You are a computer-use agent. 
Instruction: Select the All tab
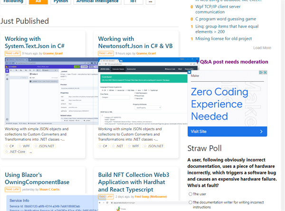pos(38,1)
